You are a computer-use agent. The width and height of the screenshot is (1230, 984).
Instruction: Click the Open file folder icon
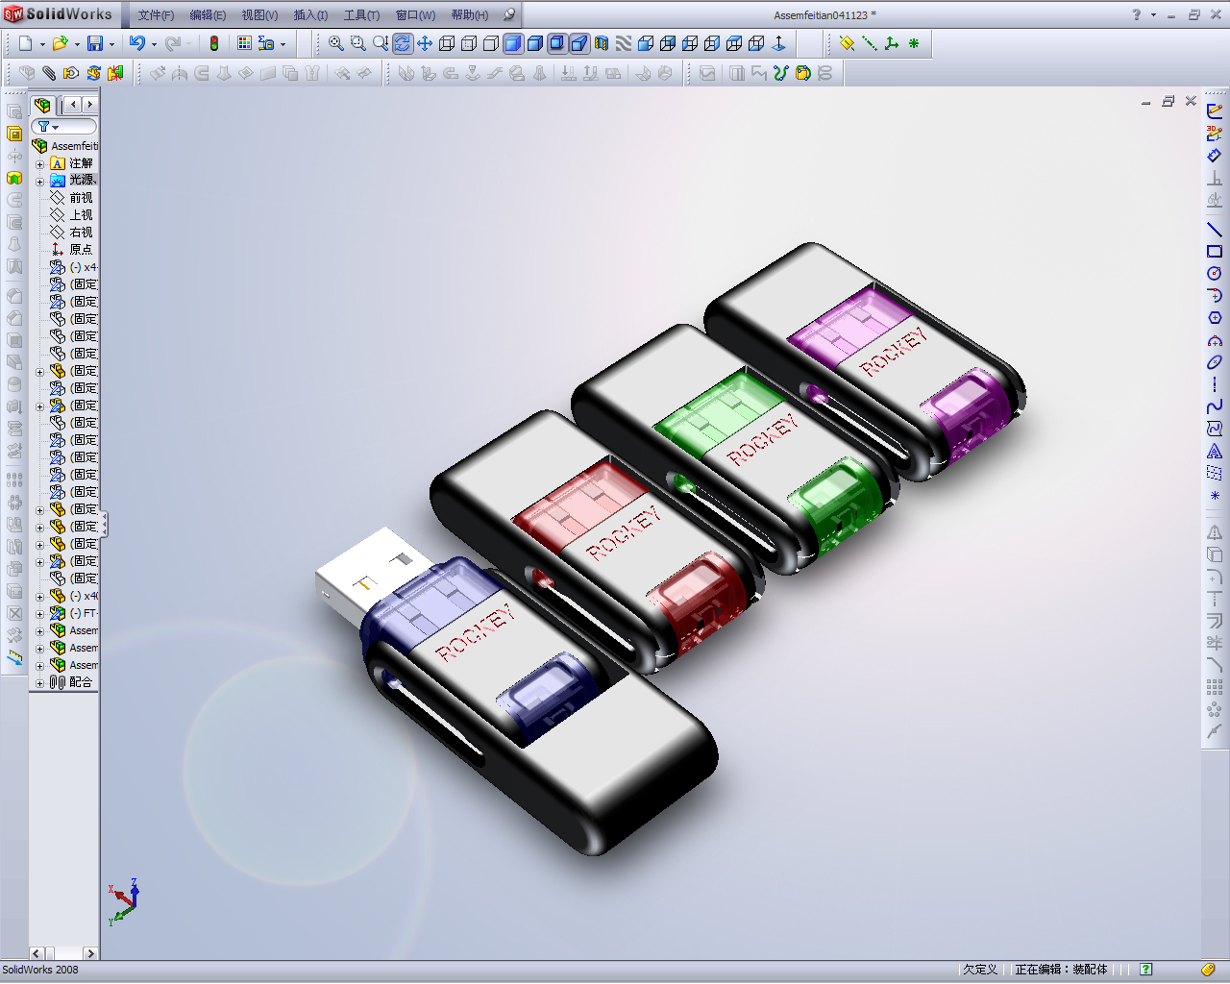tap(60, 43)
